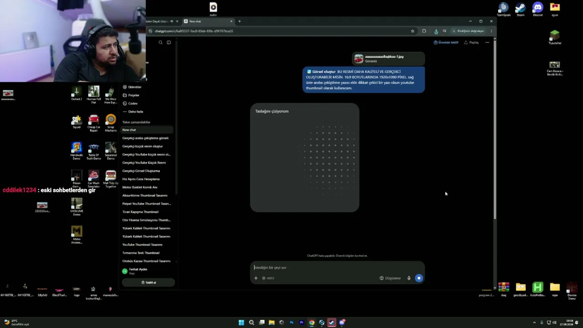Image resolution: width=583 pixels, height=328 pixels.
Task: Open the Squad game desktop shortcut
Action: [x=77, y=122]
